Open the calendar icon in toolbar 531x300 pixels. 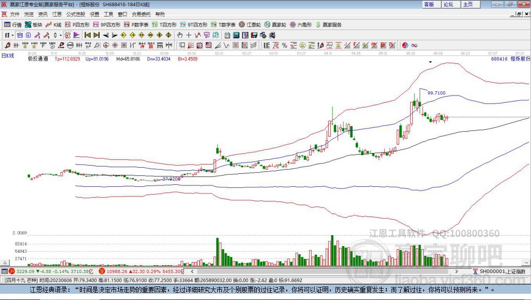[227, 35]
